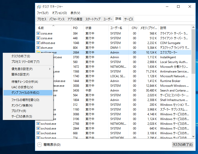Switch to the パフォーマンス tab

point(57,19)
